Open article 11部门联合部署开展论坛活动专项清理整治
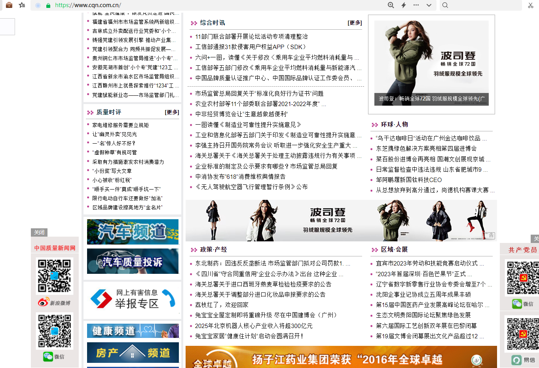This screenshot has height=368, width=539. [251, 36]
